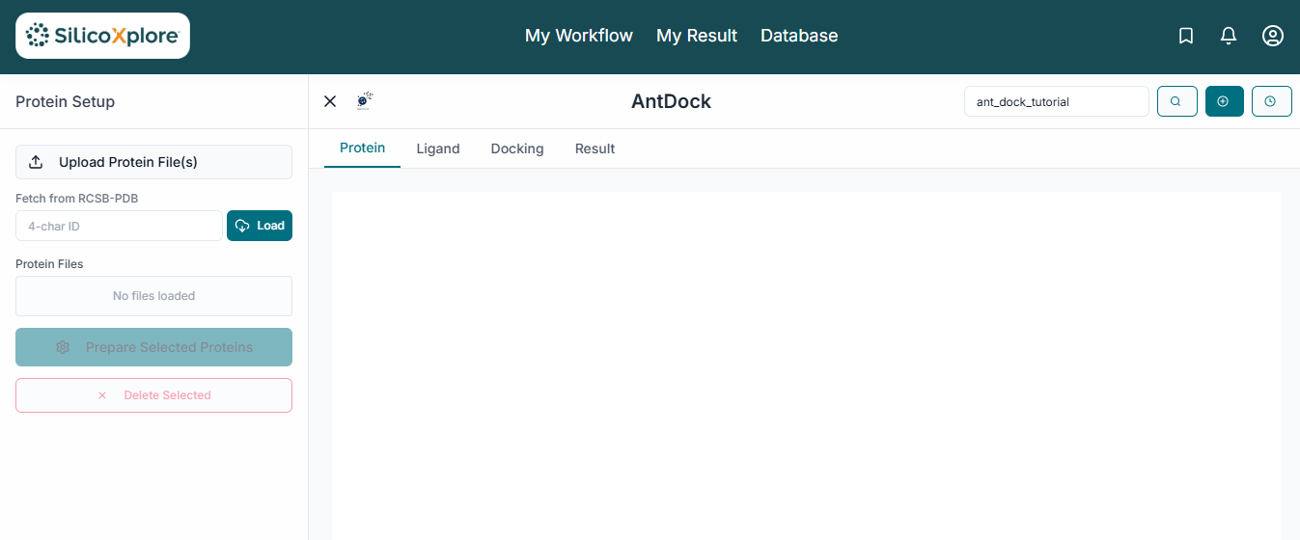Image resolution: width=1300 pixels, height=540 pixels.
Task: Click the ant_dock_tutorial name field
Action: pyautogui.click(x=1057, y=101)
